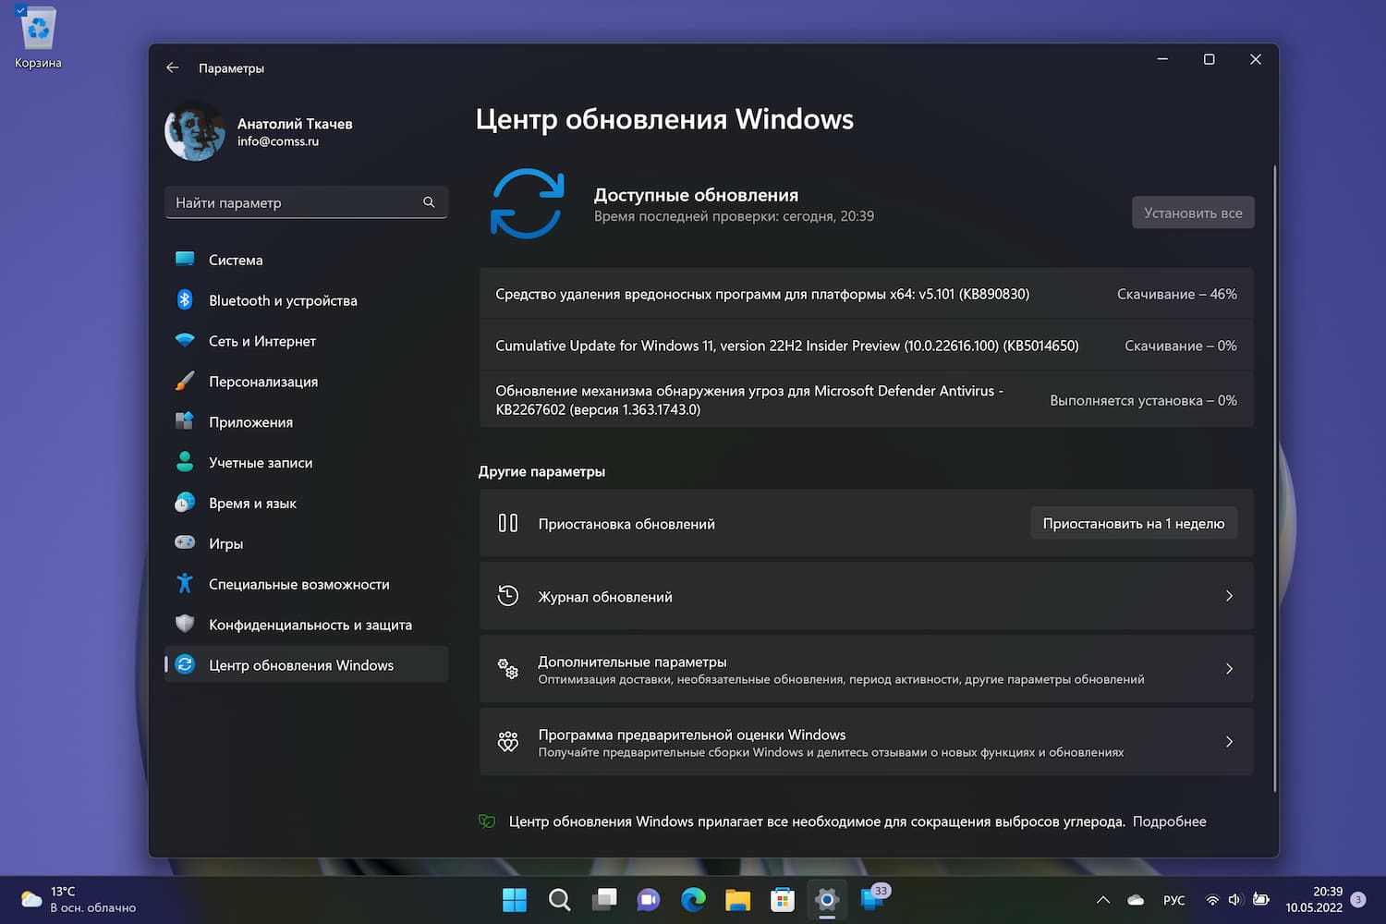This screenshot has width=1386, height=924.
Task: Open the Корзина on the desktop
Action: pos(36,28)
